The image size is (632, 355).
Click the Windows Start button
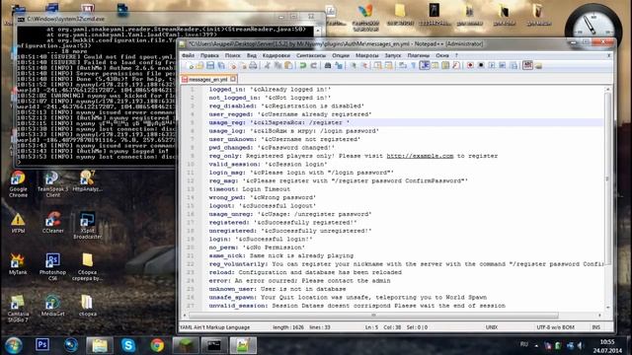13,345
